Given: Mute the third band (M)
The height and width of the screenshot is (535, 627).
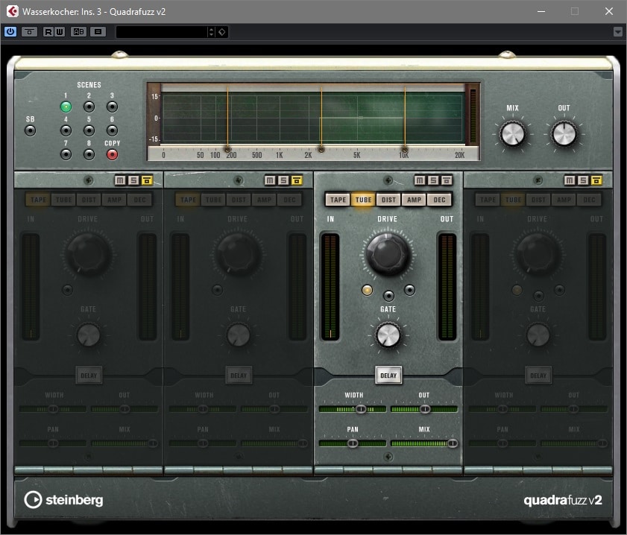Looking at the screenshot, I should (420, 180).
